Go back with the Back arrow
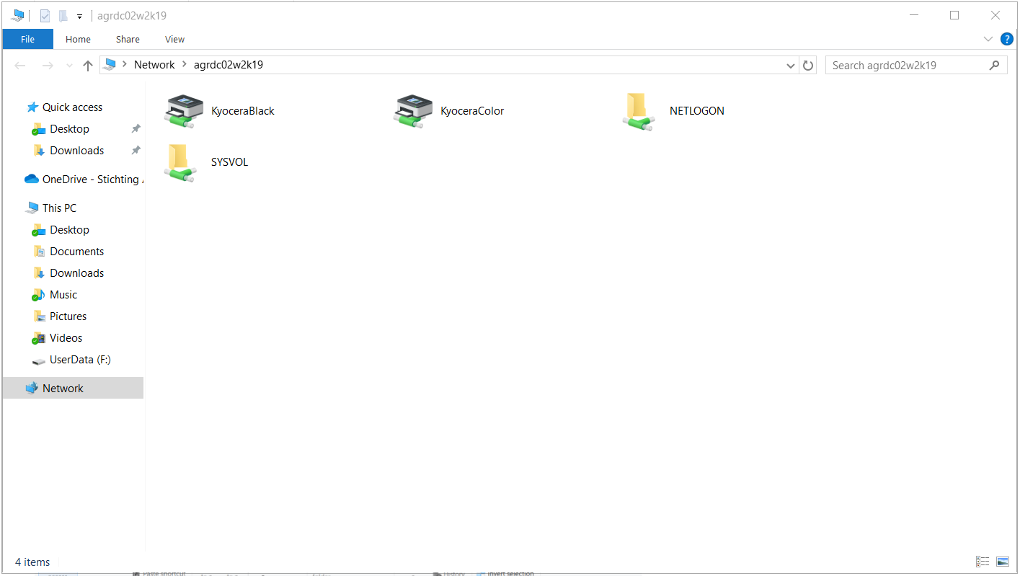1020x576 pixels. coord(20,66)
